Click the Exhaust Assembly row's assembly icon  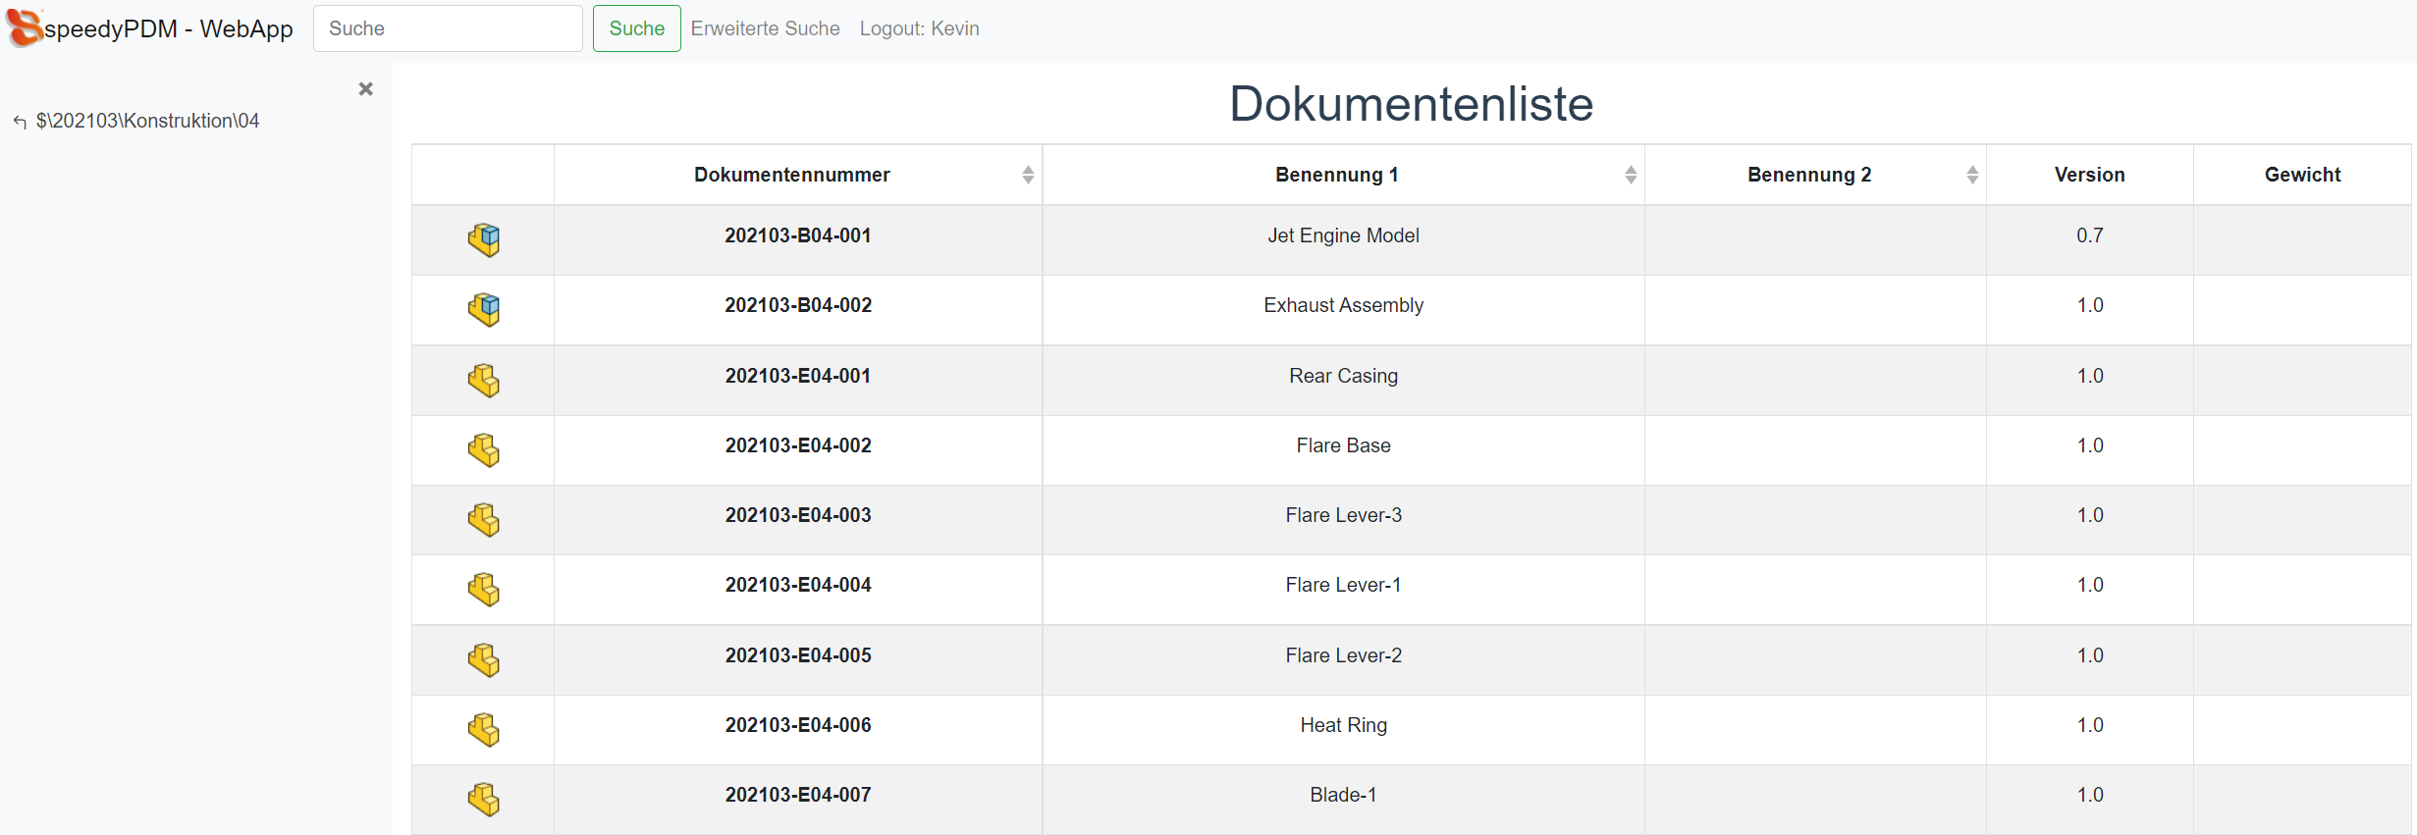(483, 309)
